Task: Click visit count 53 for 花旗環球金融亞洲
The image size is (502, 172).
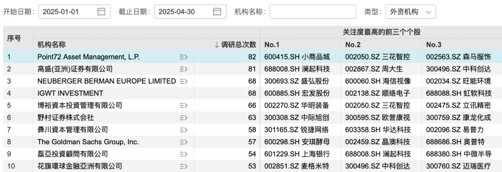Action: (252, 166)
